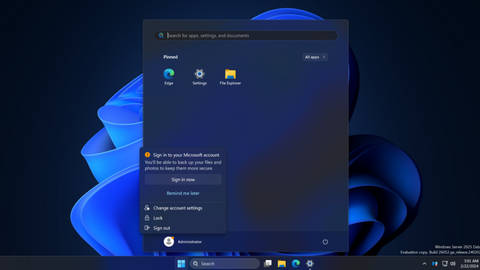Launch Edge from the taskbar
This screenshot has width=480, height=270.
(x=295, y=263)
